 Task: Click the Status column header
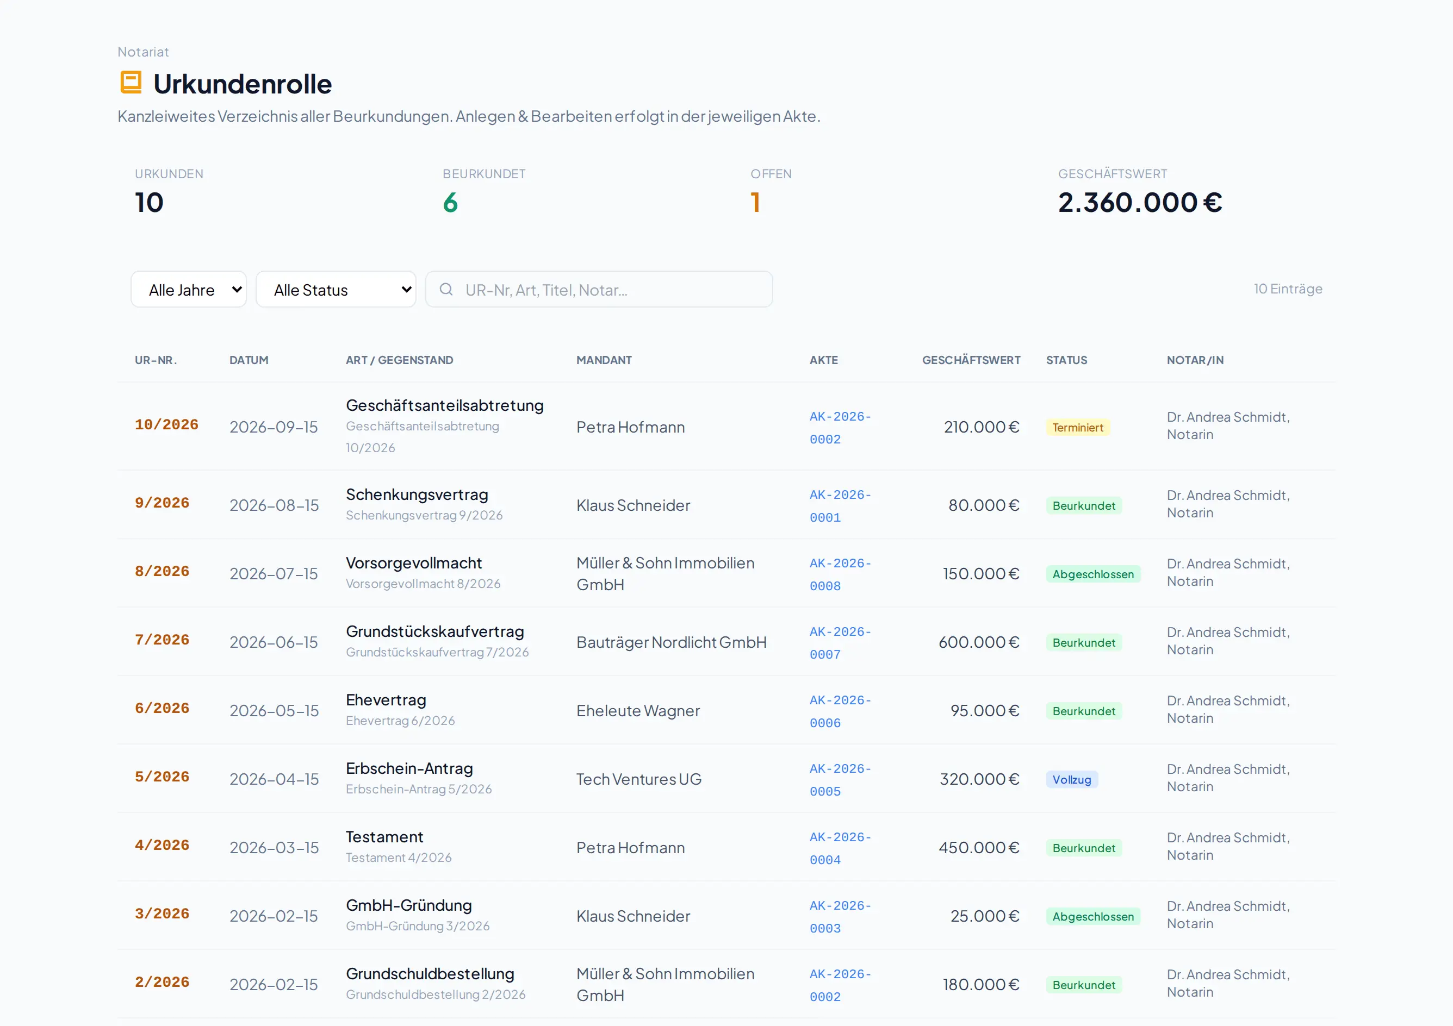[1067, 360]
